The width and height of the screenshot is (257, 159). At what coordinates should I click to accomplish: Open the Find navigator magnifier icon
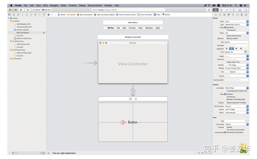click(22, 15)
